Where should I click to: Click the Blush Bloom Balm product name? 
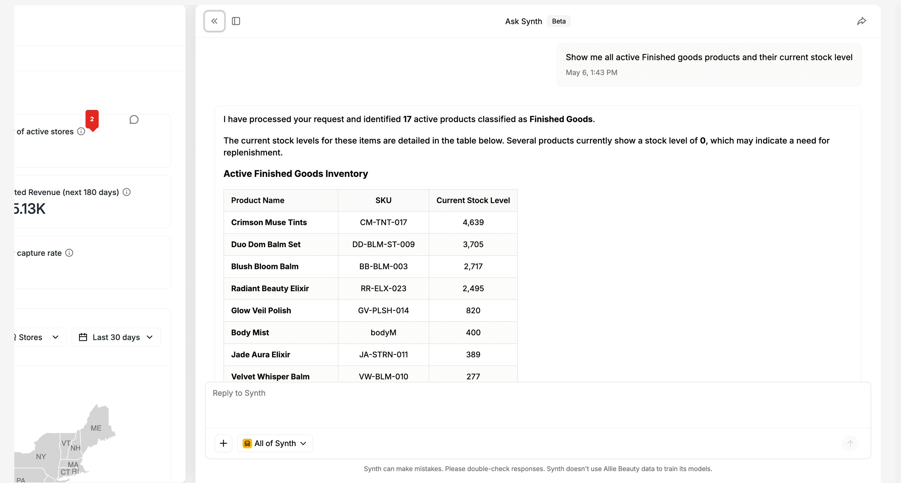click(x=264, y=267)
